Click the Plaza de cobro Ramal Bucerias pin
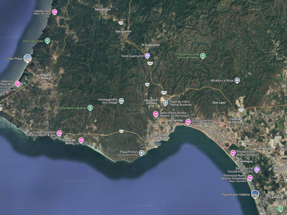Viewport: 287px width, 215px height. 165,103
